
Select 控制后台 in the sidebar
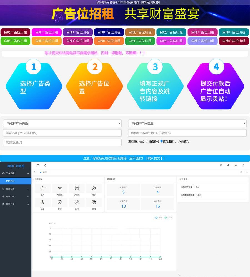pyautogui.click(x=16, y=181)
